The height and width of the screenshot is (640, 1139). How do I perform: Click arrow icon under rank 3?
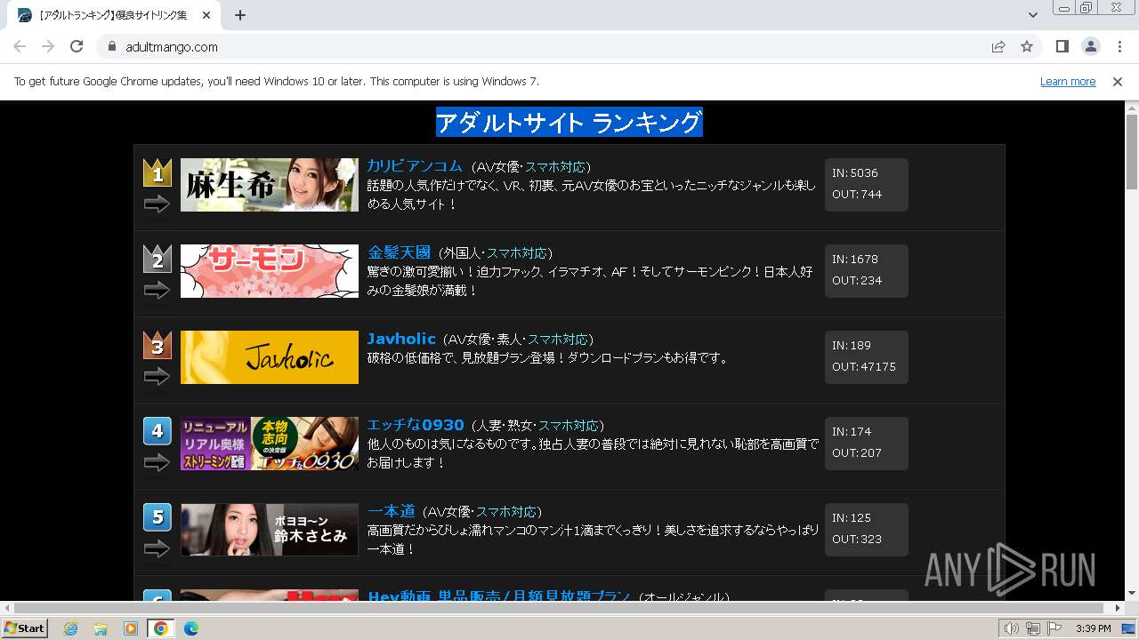(x=157, y=377)
